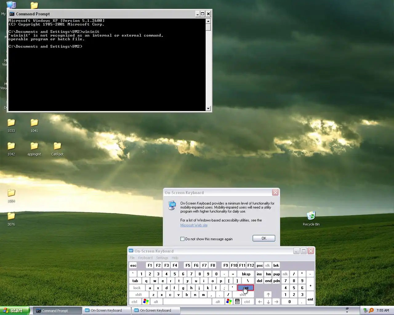Toggle the ins insert key
Viewport: 394px width, 315px height.
(259, 274)
